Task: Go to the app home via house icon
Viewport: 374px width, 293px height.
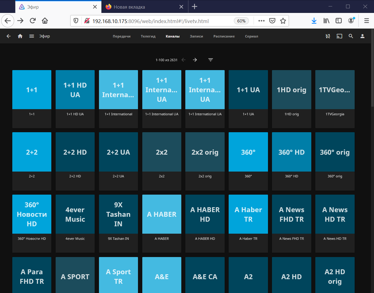Action: click(20, 36)
